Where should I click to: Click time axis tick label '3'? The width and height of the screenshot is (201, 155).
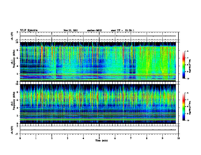point(68,138)
